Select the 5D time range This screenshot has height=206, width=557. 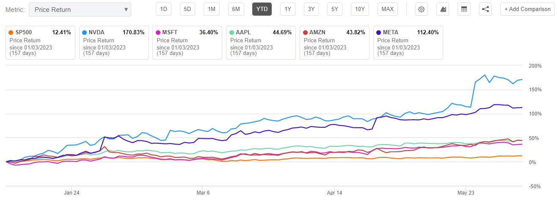click(188, 9)
